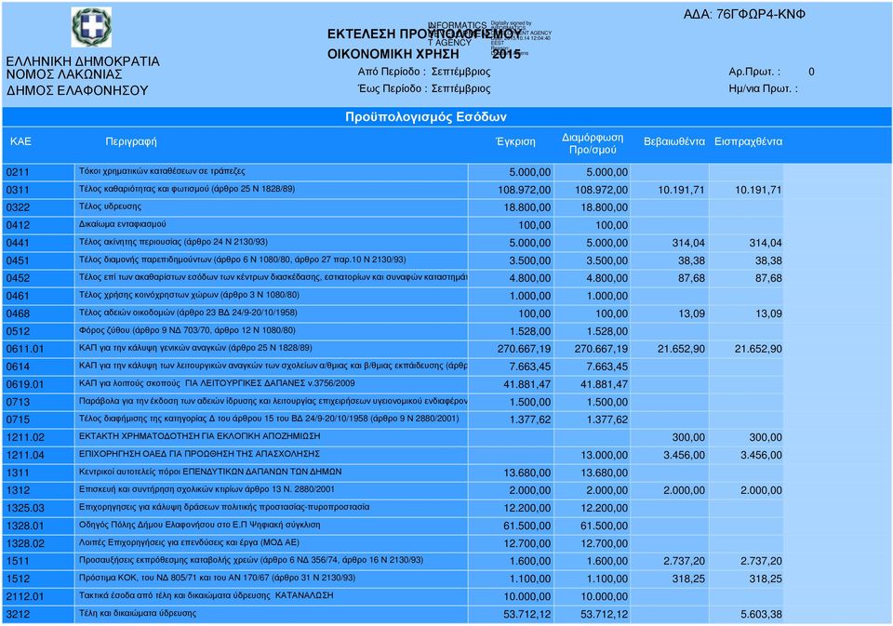Click 'ΟΙΚΟΝΟΜΙΚΗ ΧΡΗΣΗ' title text
Image resolution: width=893 pixels, height=626 pixels.
tap(393, 54)
